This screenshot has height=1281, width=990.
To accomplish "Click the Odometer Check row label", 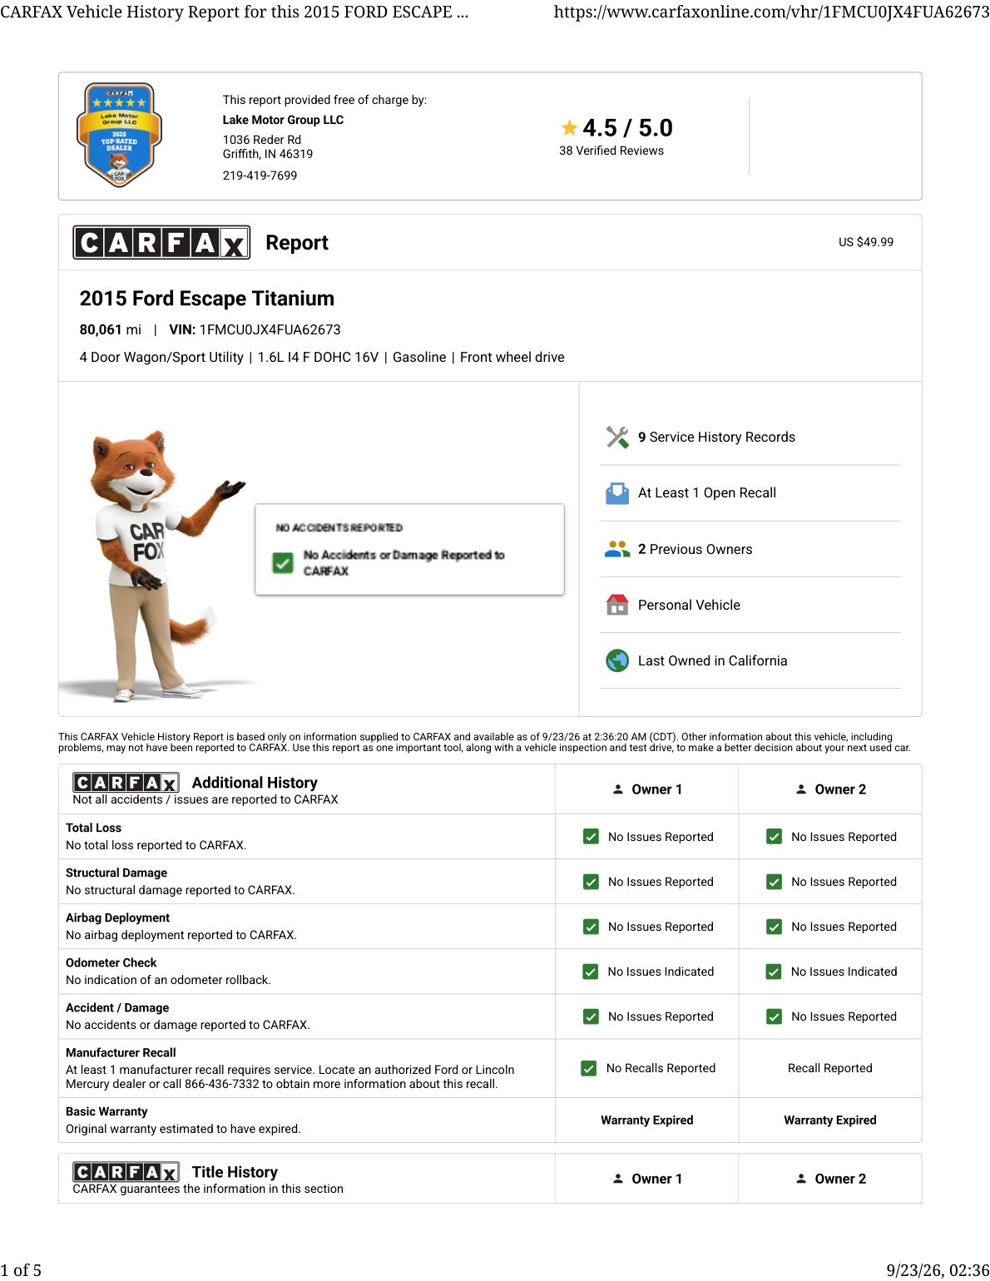I will 111,963.
